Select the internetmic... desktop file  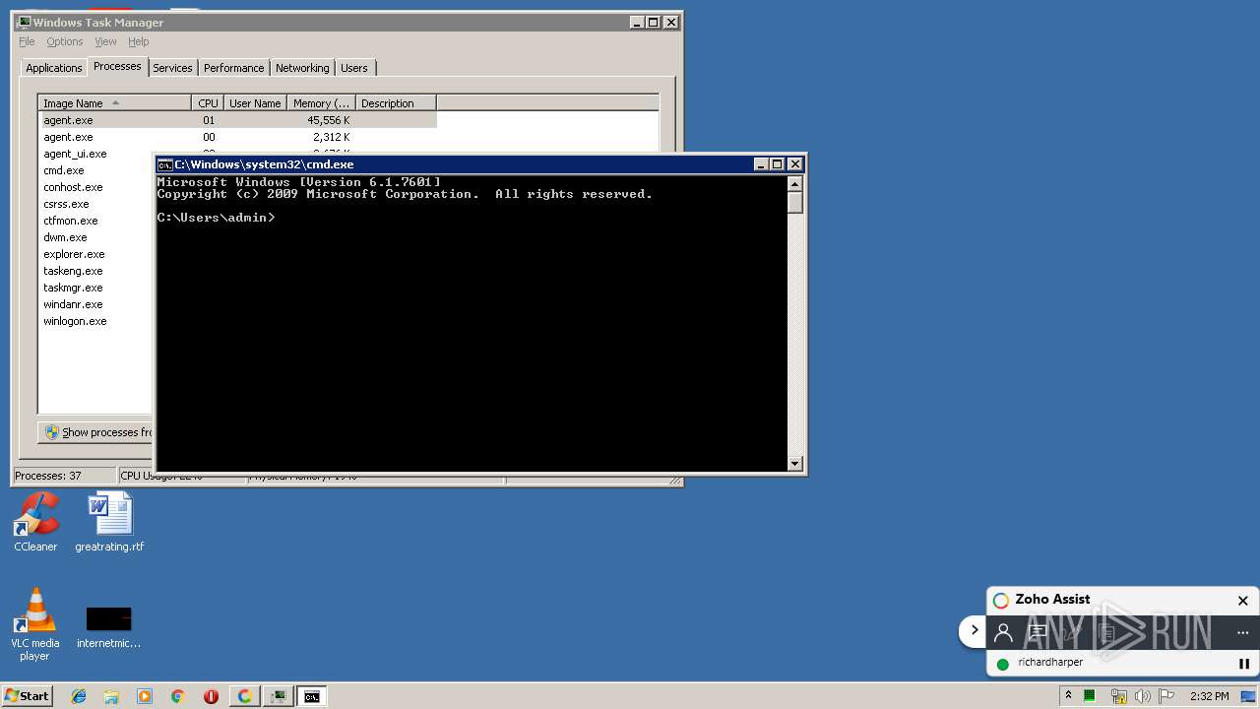108,626
